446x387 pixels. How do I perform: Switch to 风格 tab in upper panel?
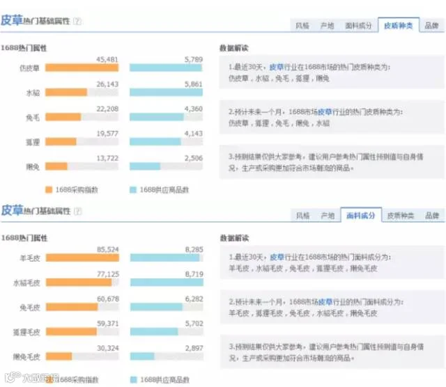(x=302, y=26)
